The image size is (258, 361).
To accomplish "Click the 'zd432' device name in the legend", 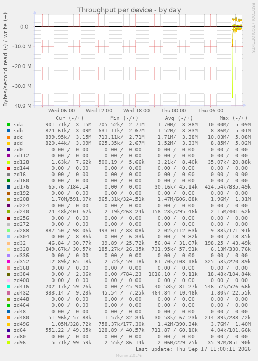I will [x=21, y=293].
